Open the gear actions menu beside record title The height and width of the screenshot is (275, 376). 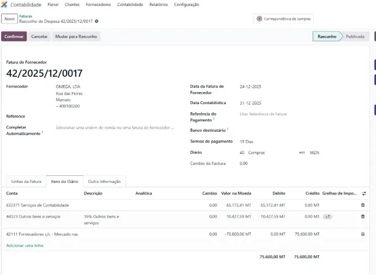(97, 21)
